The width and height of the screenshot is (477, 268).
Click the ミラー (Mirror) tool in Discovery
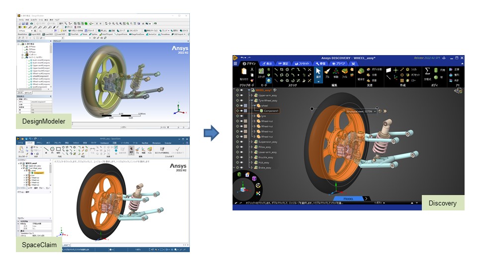point(411,80)
